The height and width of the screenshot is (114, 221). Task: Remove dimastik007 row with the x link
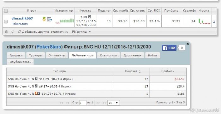click(214, 21)
